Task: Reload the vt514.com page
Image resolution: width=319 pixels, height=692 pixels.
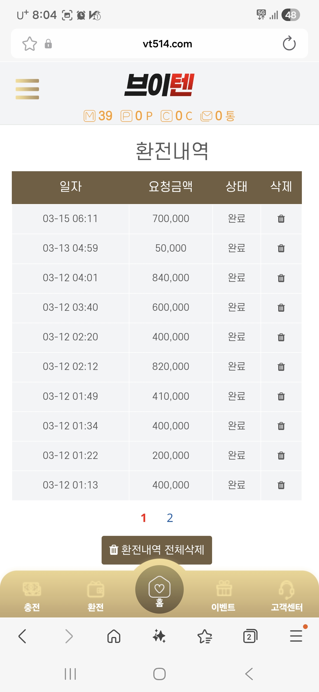Action: [x=289, y=44]
